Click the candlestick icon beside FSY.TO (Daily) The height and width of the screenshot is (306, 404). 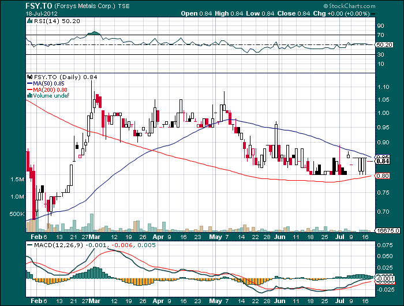(30, 77)
